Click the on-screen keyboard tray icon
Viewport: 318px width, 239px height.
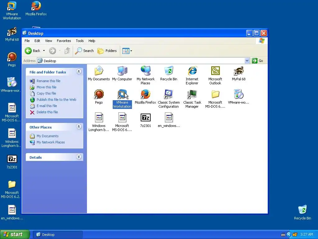(283, 235)
